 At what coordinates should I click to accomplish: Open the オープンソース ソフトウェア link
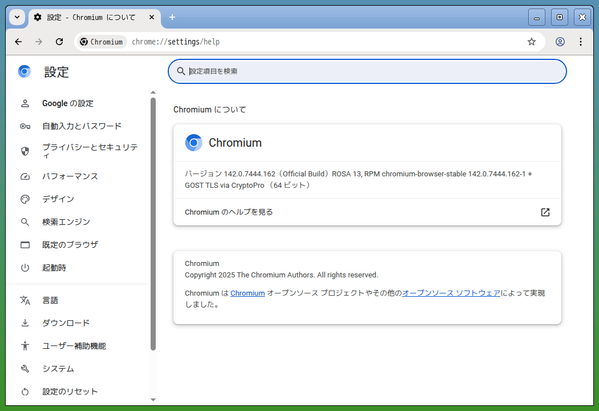tap(451, 293)
